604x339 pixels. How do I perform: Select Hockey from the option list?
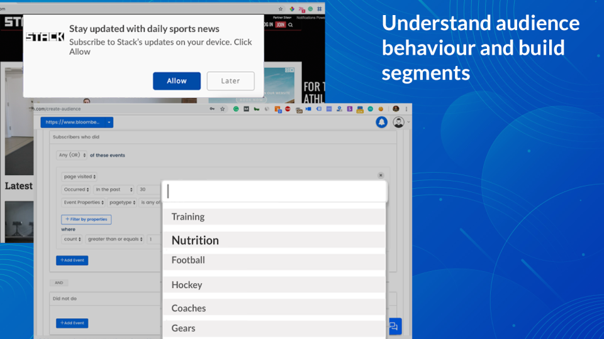274,285
